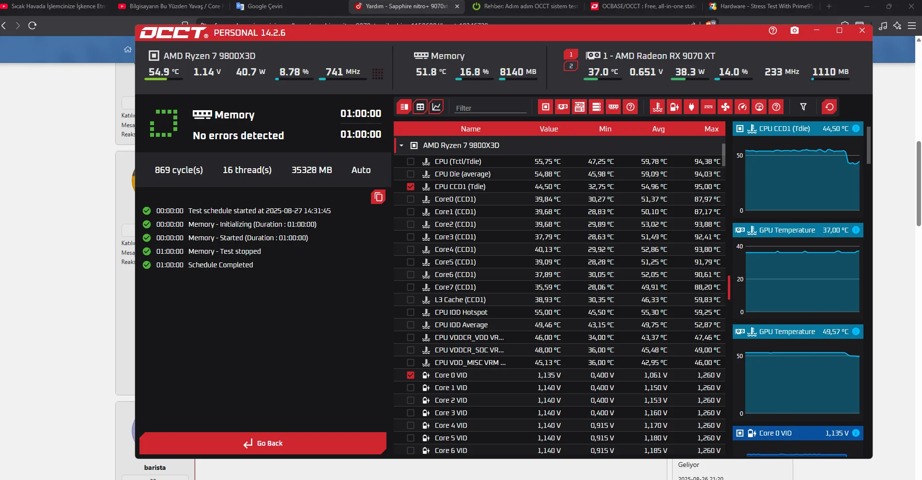Select GPU number 2 selector
Screen dimensions: 922x480
[x=571, y=66]
